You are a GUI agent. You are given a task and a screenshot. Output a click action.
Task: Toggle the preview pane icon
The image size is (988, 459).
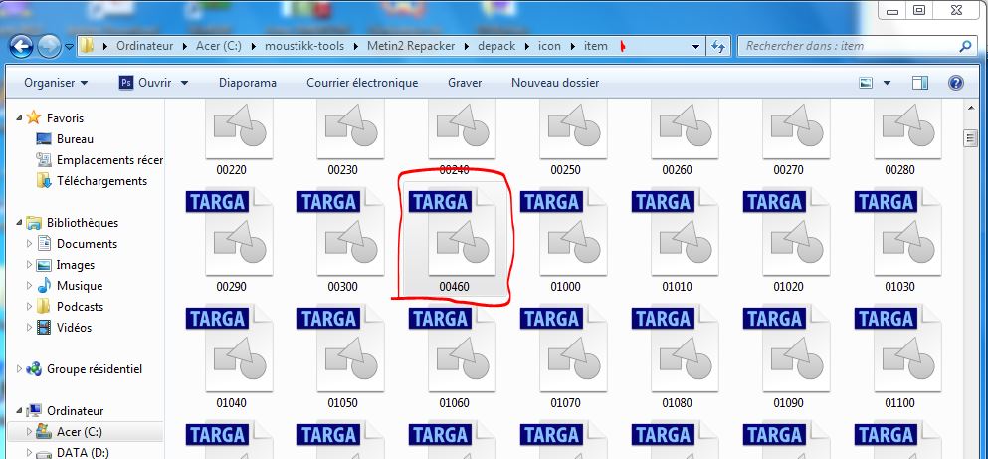click(920, 83)
